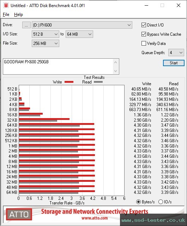This screenshot has height=226, width=187.
Task: Expand the File Size dropdown 256 MB
Action: pos(46,44)
